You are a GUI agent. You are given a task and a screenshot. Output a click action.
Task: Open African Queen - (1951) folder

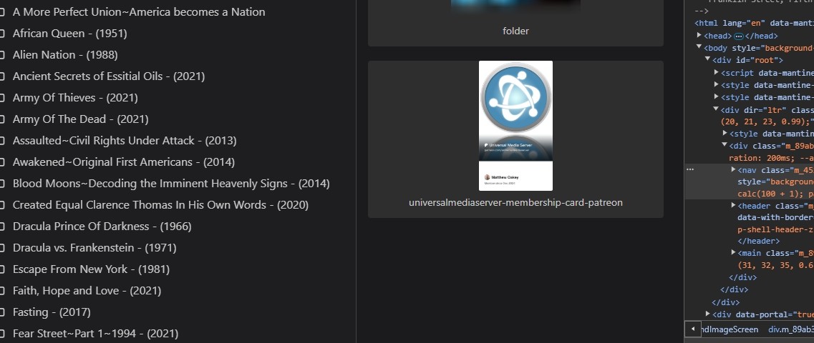click(69, 33)
